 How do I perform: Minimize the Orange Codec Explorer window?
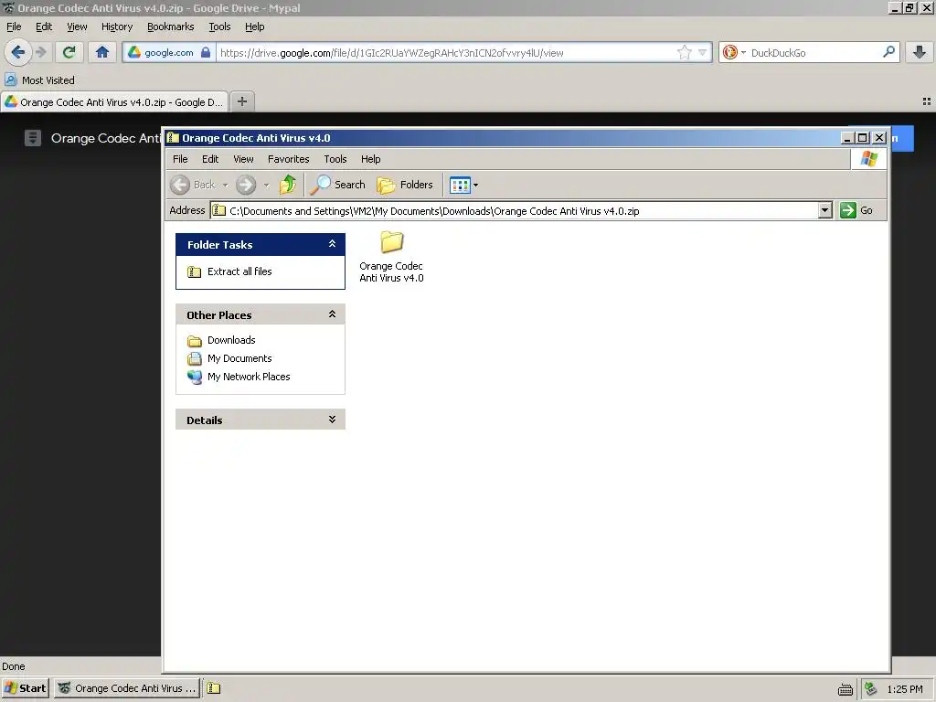pos(847,138)
